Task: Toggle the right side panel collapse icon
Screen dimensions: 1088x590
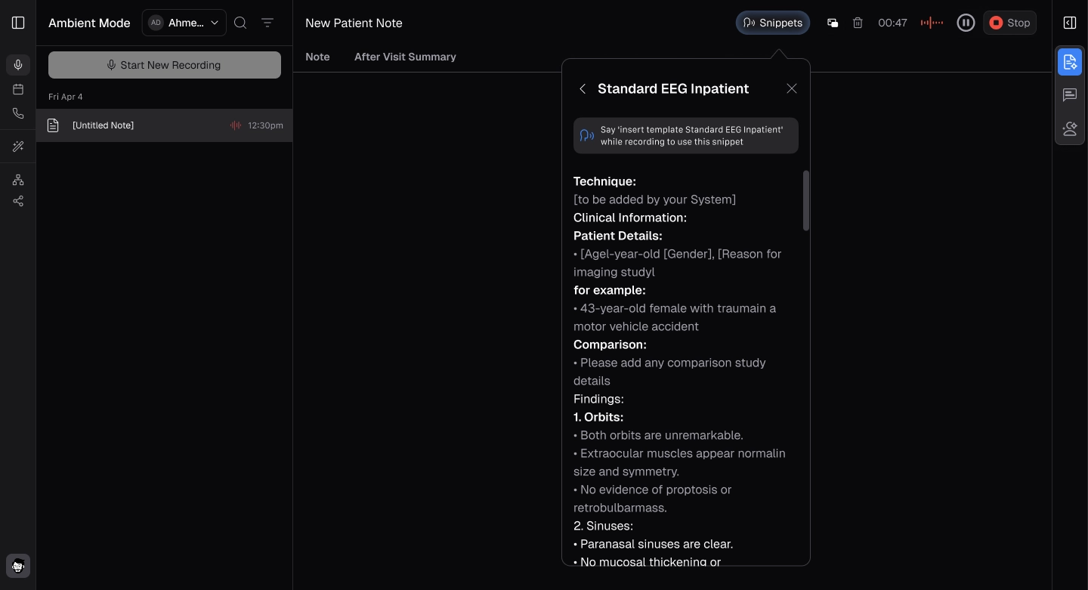Action: click(1070, 23)
